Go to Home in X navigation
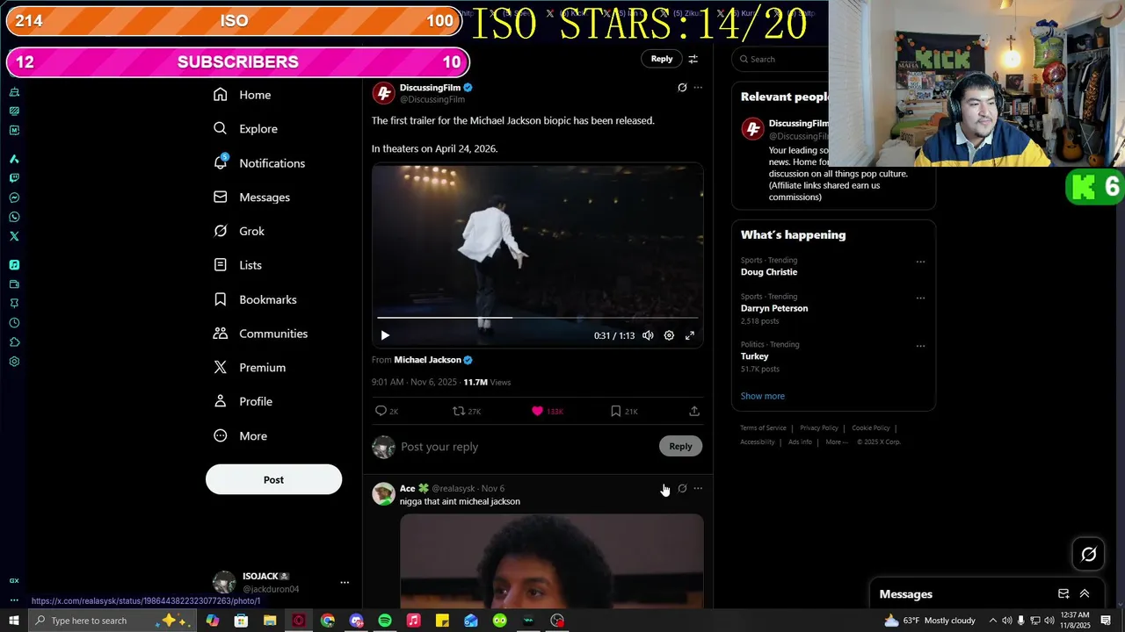 click(243, 95)
